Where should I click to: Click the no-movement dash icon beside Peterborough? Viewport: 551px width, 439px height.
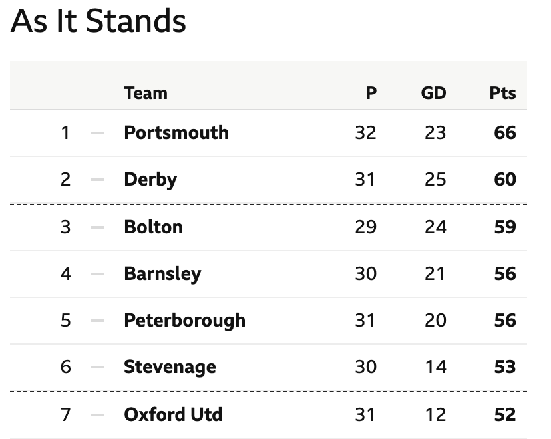coord(98,321)
